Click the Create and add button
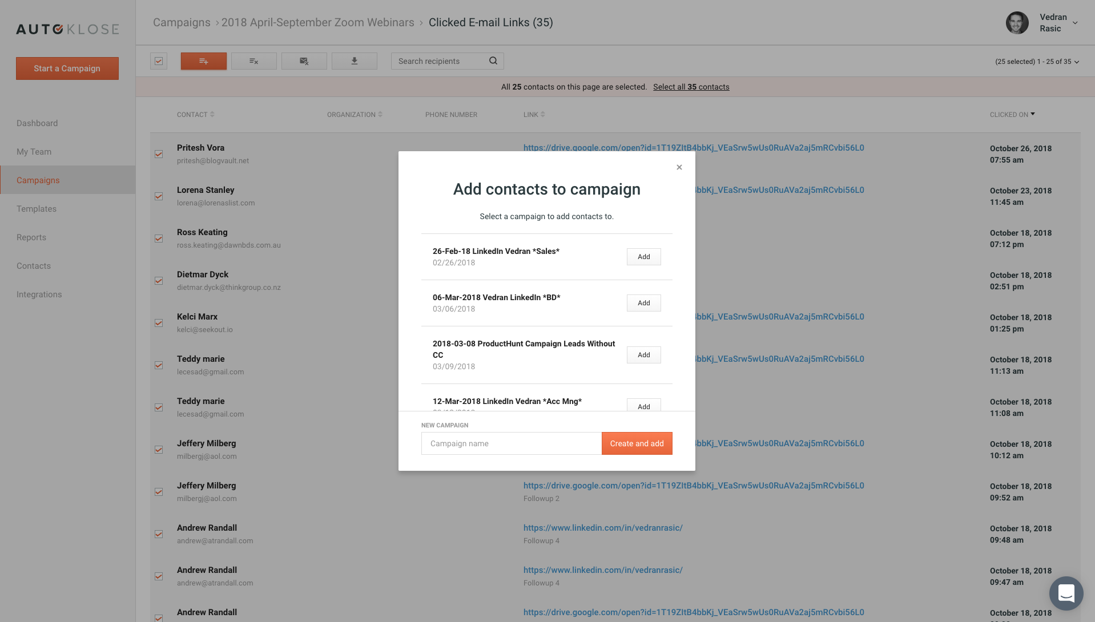 click(x=637, y=443)
